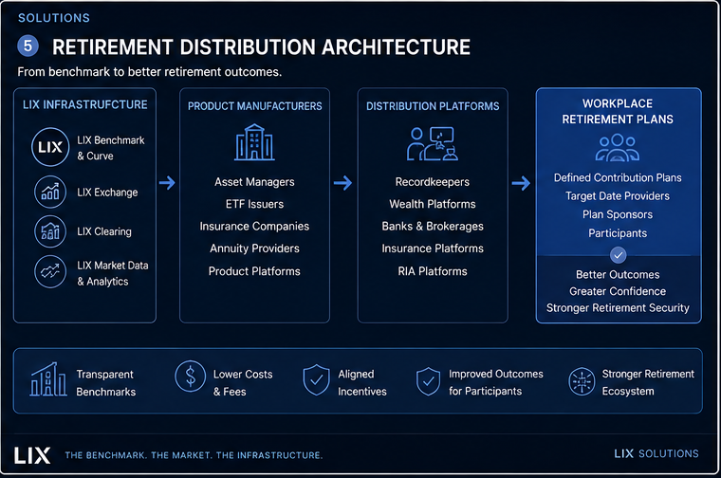
Task: Click the LIX INFRASTRUFCTURE column heading
Action: (x=85, y=104)
